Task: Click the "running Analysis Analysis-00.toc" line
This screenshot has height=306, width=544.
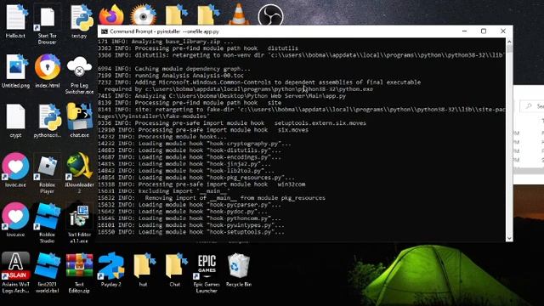Action: point(171,76)
